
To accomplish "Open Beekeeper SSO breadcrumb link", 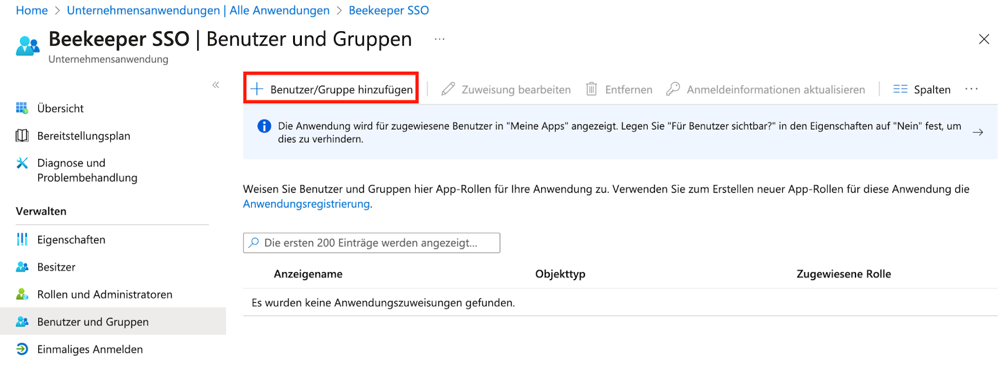I will (389, 10).
